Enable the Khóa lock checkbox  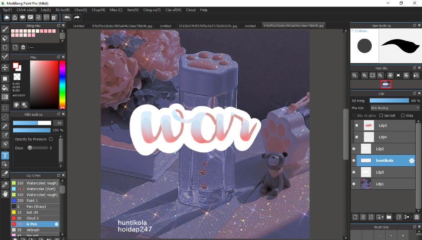tap(403, 116)
